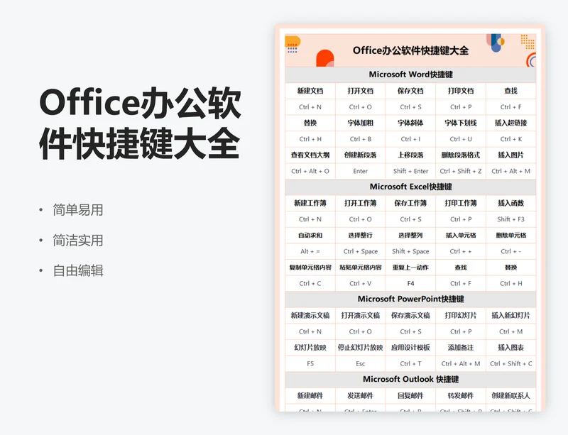Image resolution: width=568 pixels, height=435 pixels.
Task: Click the 插入函数 cell
Action: [x=510, y=203]
